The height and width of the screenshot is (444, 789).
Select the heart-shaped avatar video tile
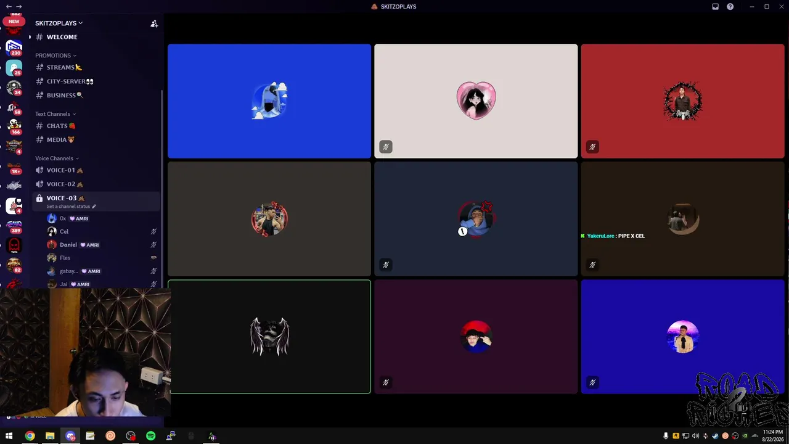476,101
